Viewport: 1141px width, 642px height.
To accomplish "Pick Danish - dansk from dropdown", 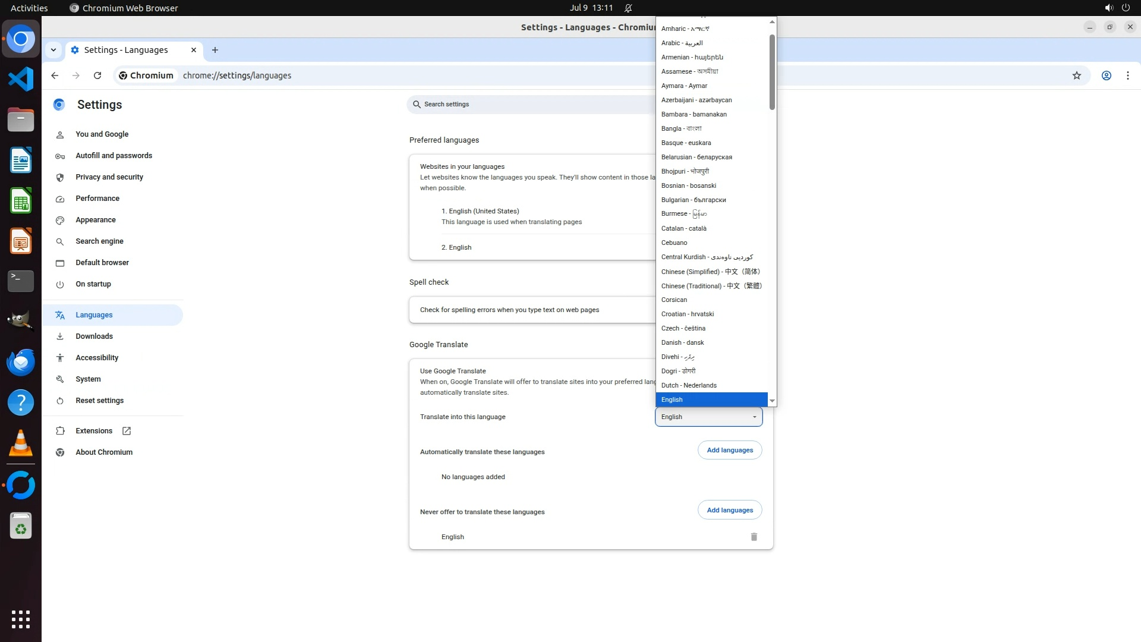I will coord(682,342).
